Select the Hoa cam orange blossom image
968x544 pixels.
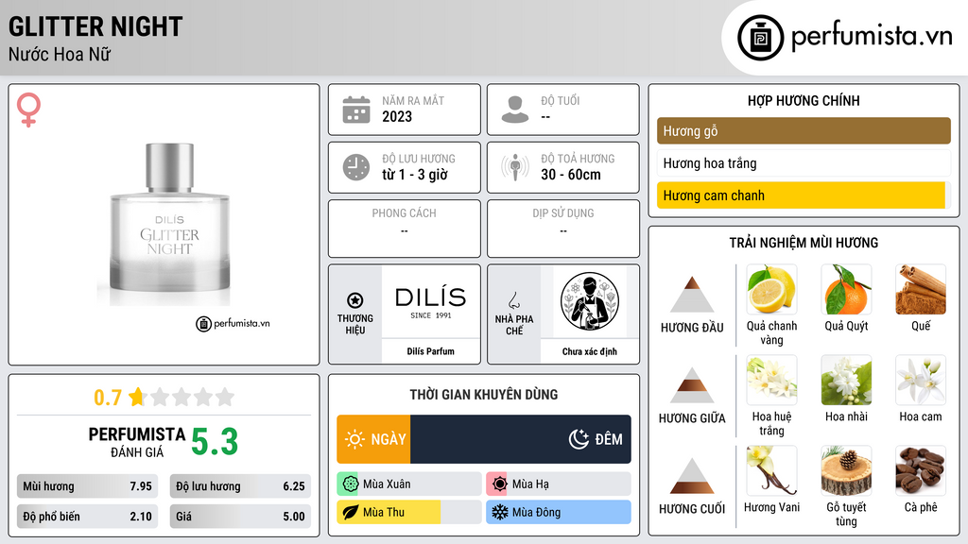click(x=921, y=380)
